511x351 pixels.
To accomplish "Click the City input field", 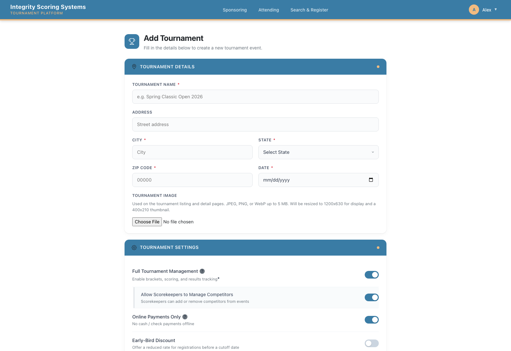I will click(x=192, y=152).
